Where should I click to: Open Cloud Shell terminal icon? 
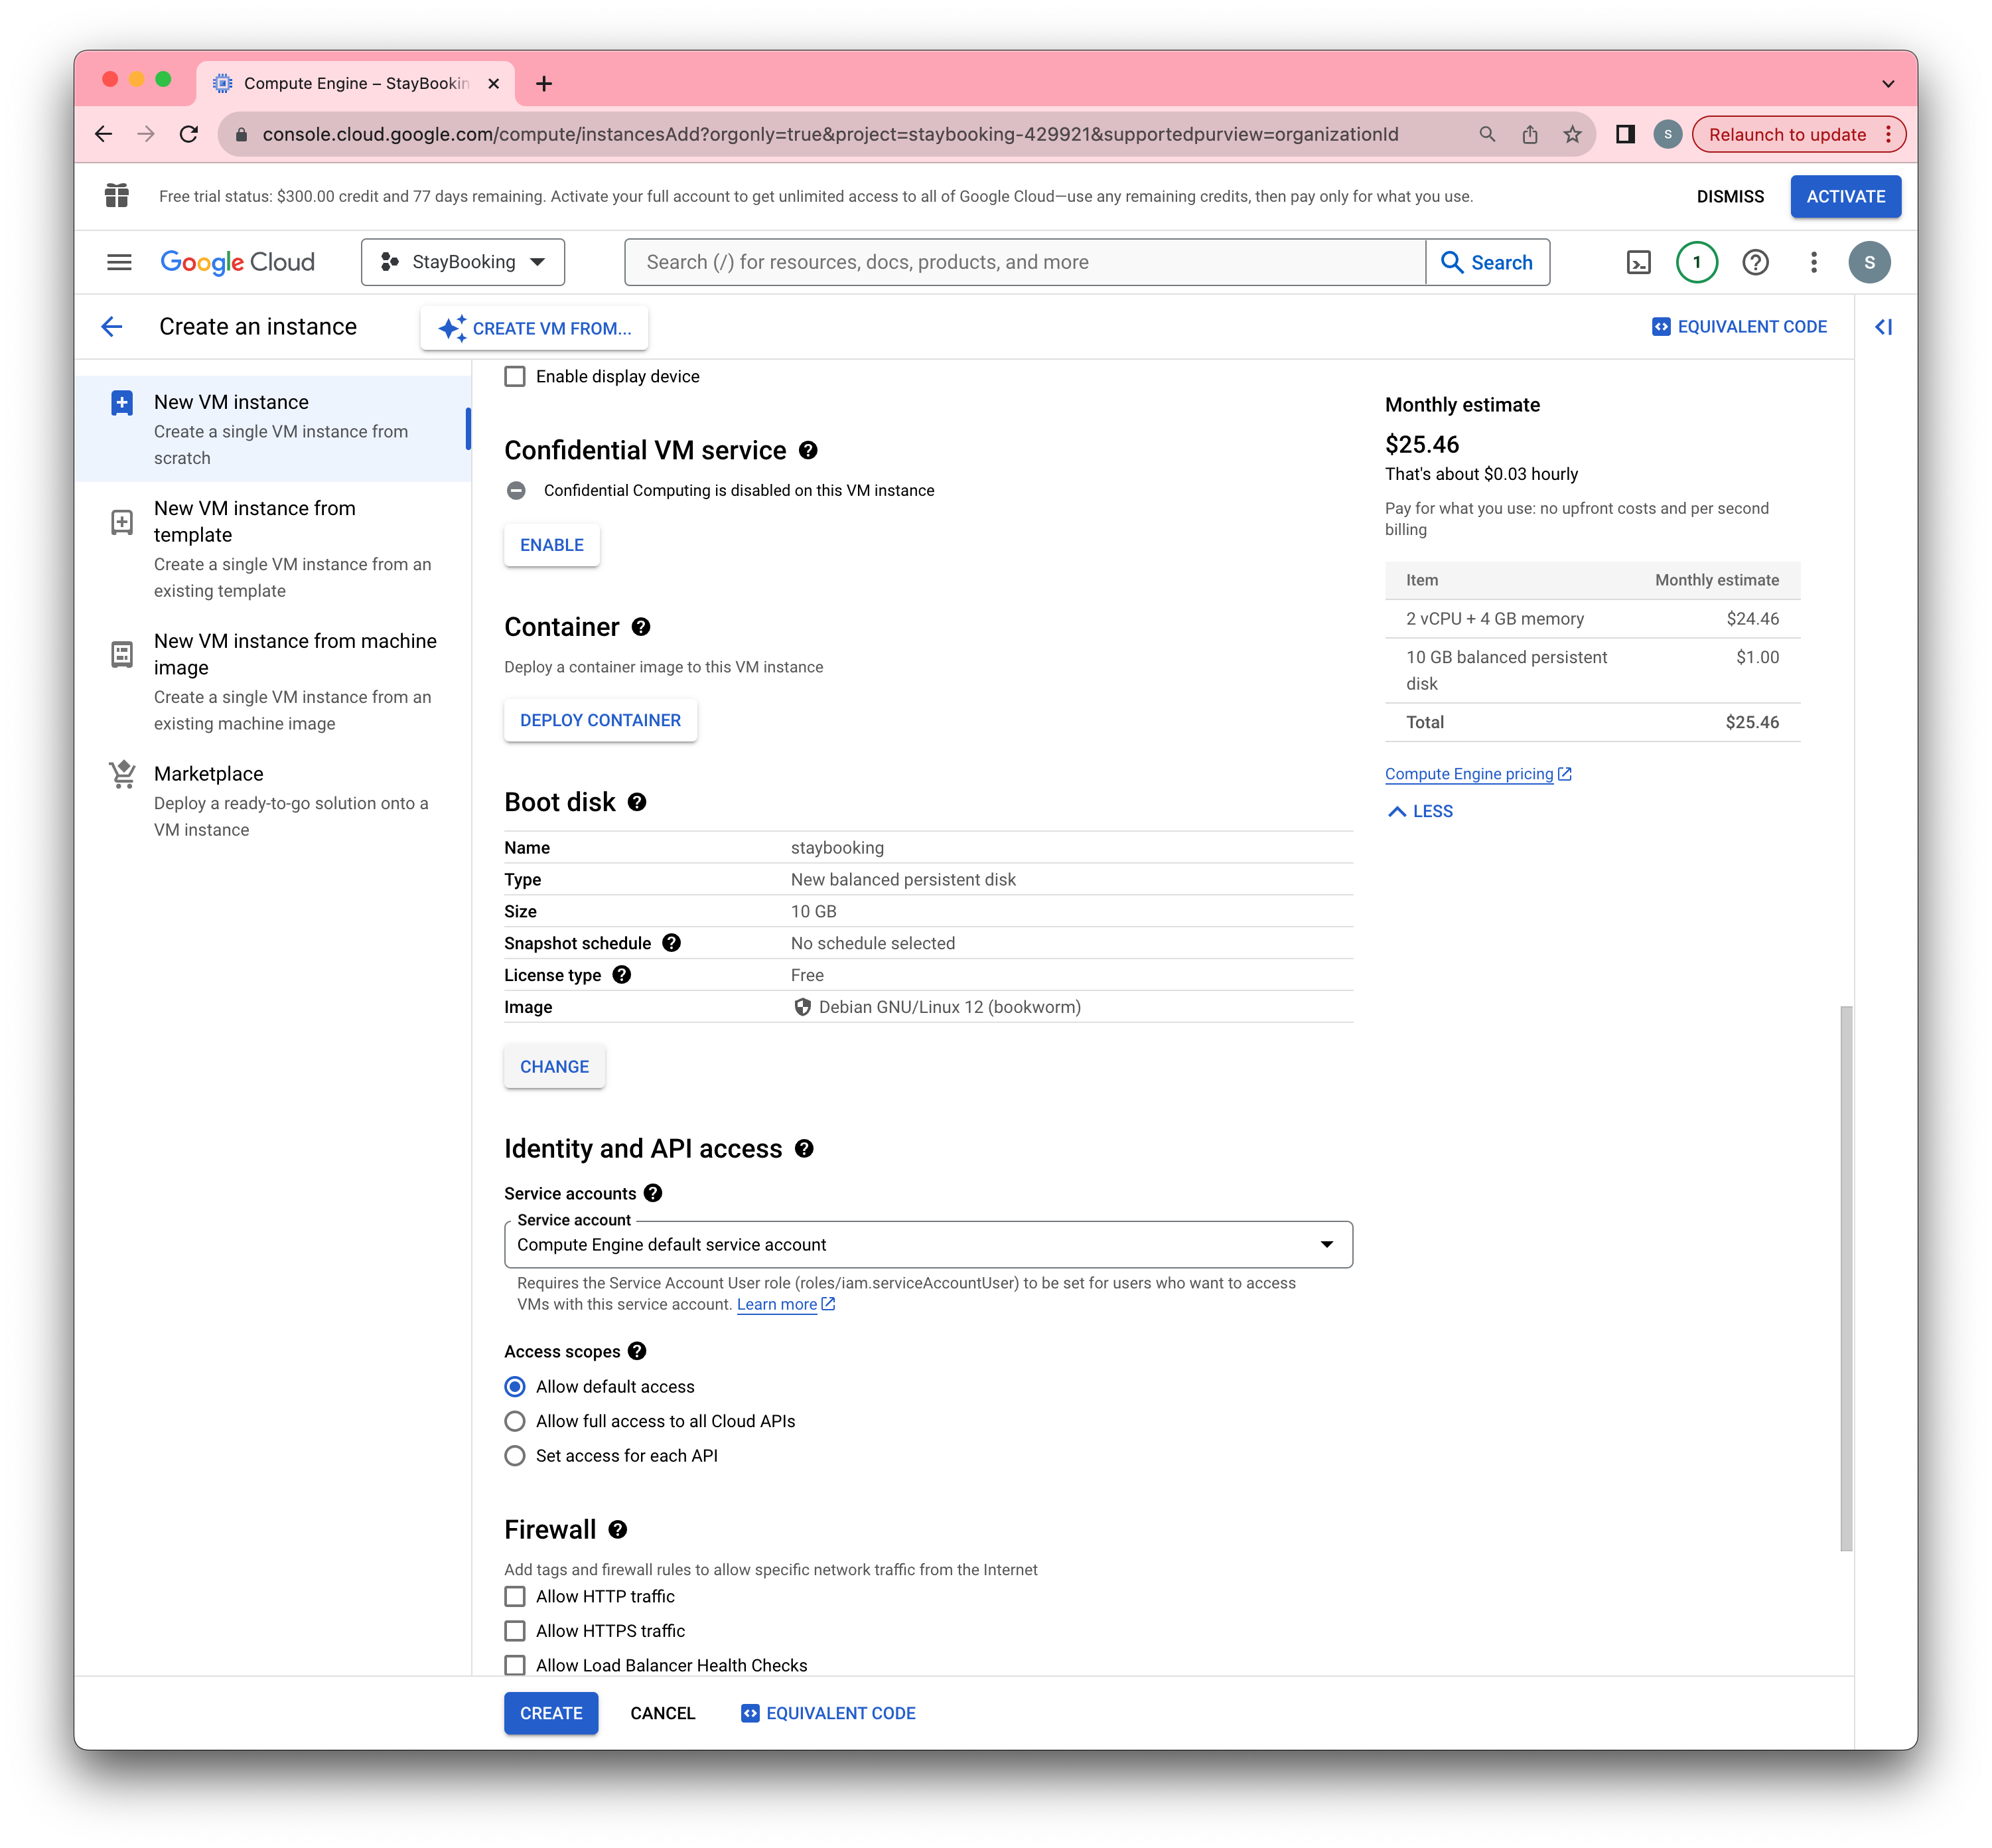[1638, 262]
